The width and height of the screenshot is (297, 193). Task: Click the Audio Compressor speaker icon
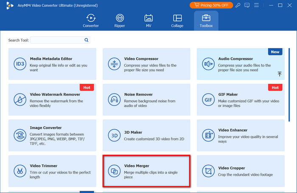(x=208, y=64)
